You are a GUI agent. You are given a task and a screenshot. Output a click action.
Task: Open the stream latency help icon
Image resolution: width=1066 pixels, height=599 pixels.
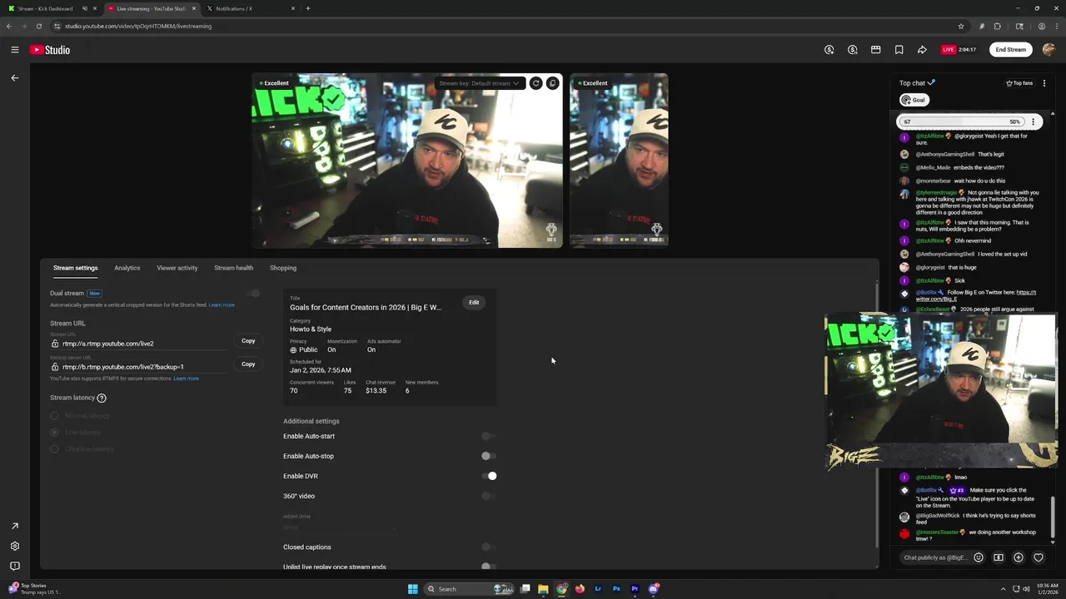click(102, 399)
